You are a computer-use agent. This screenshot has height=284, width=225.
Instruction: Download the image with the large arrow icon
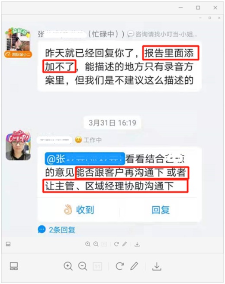click(x=157, y=266)
